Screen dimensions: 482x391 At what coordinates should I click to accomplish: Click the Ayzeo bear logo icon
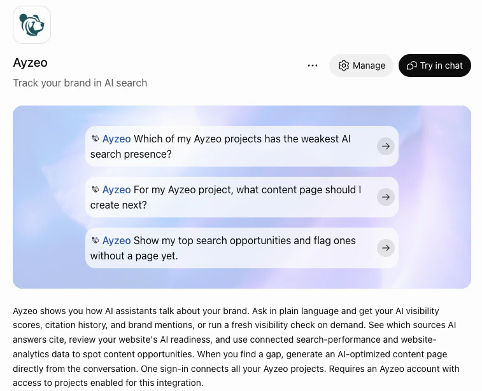tap(32, 25)
